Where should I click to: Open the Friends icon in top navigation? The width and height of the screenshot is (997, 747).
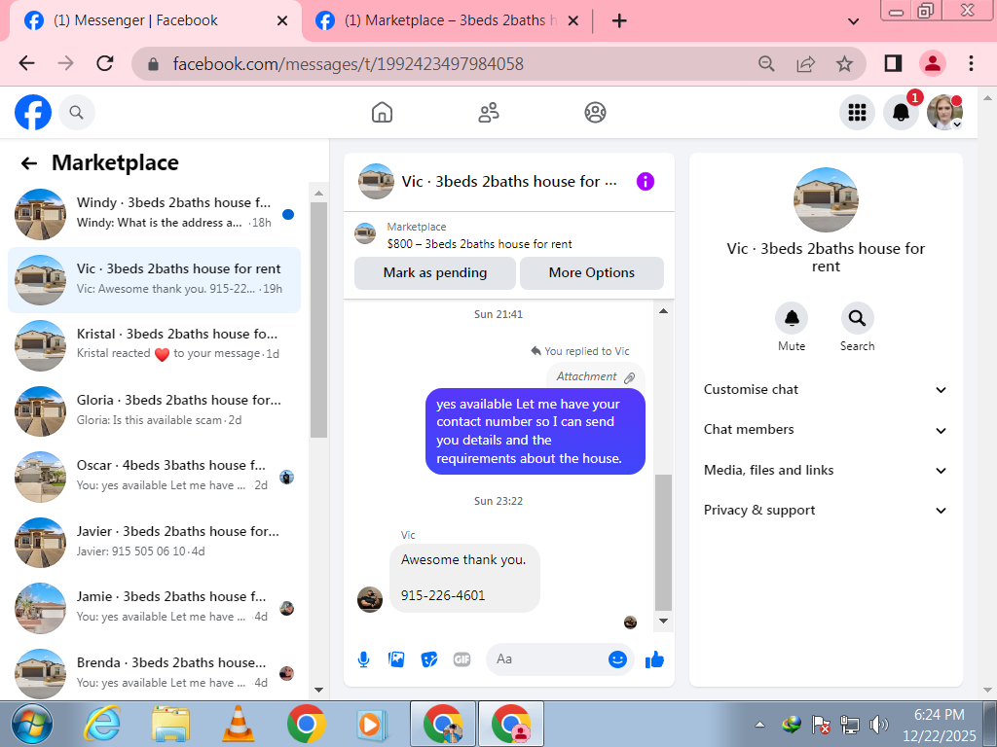click(x=489, y=113)
